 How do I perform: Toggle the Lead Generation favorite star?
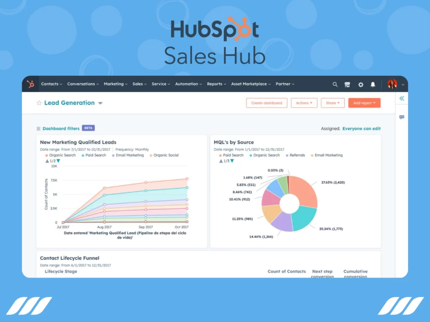coord(38,103)
